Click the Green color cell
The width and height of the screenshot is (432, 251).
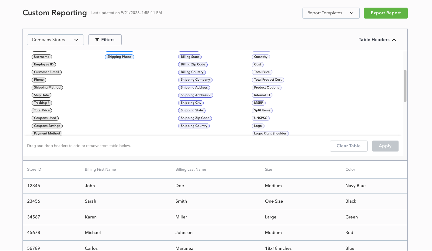pyautogui.click(x=351, y=217)
